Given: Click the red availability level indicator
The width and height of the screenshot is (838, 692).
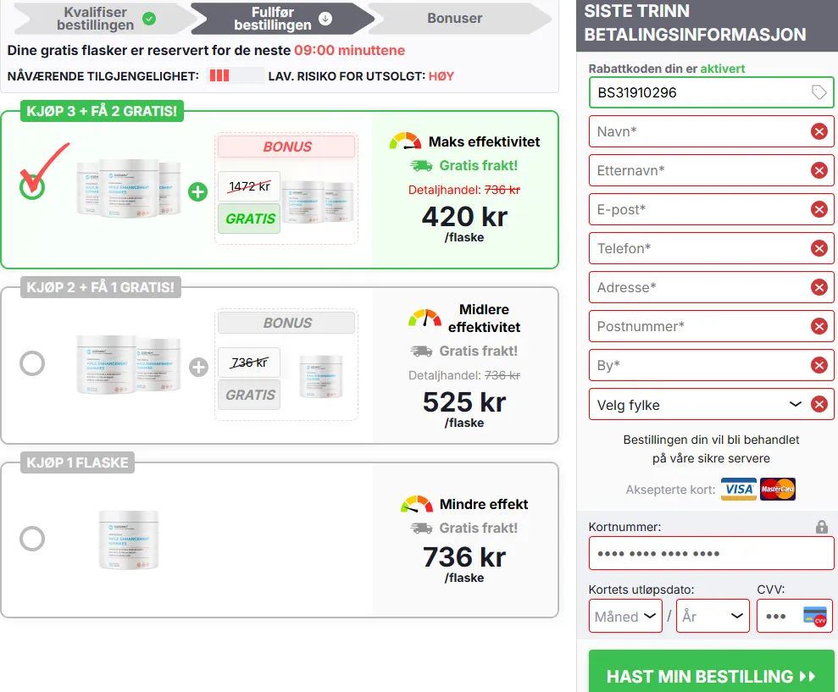Looking at the screenshot, I should click(219, 75).
